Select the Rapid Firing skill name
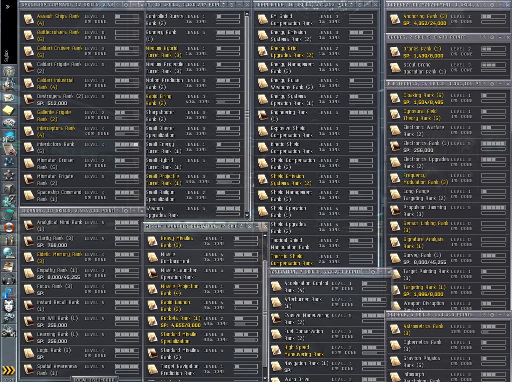 click(158, 99)
